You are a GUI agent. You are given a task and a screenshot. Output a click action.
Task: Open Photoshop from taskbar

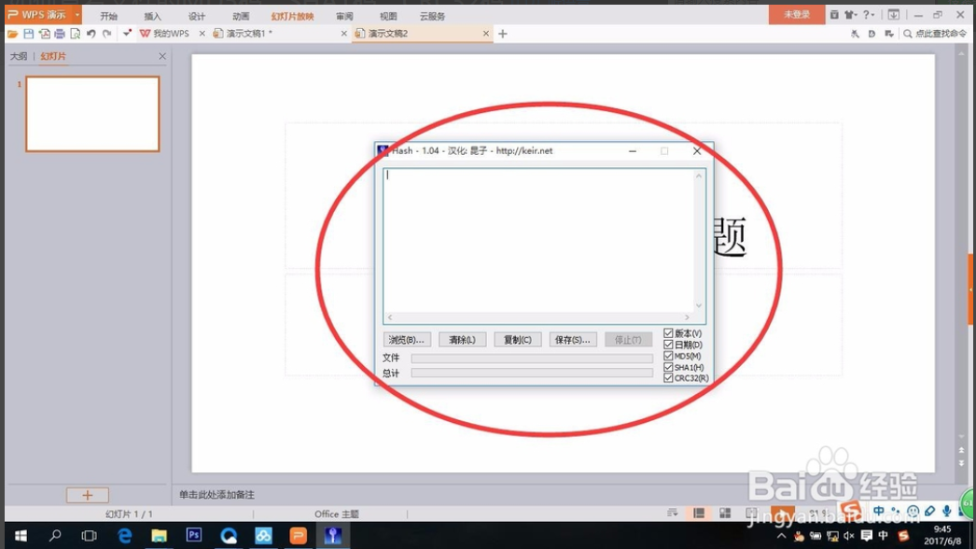coord(193,535)
